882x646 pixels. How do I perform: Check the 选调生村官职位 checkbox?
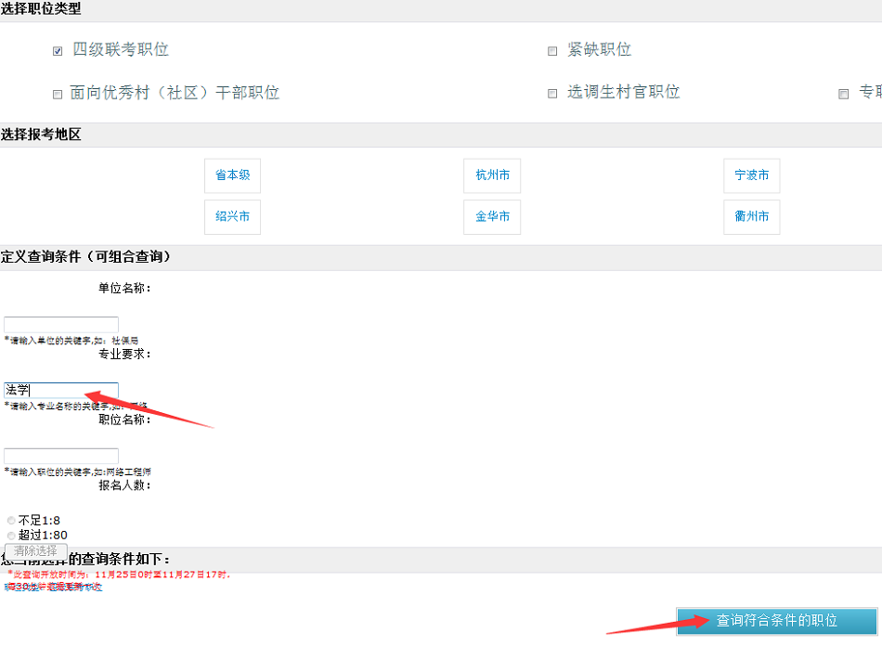(x=552, y=95)
